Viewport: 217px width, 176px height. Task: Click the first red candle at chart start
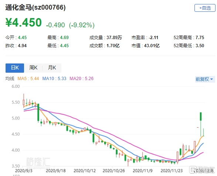(x=24, y=102)
